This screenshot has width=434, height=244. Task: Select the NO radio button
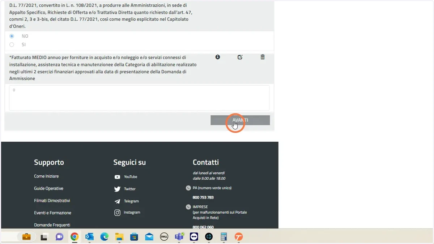coord(12,36)
